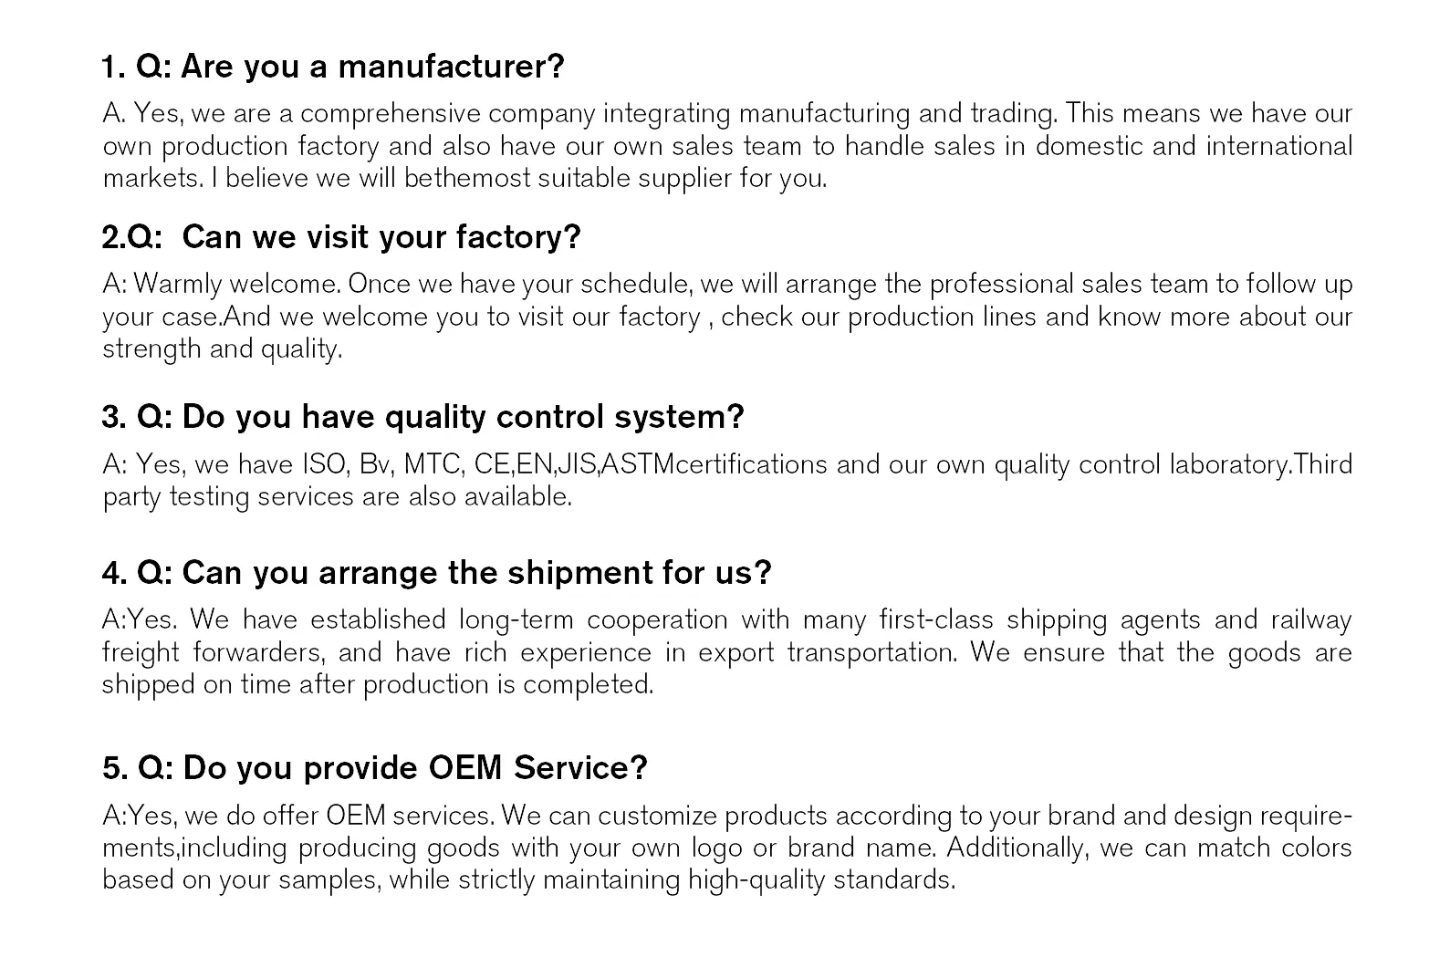
Task: Click "ISO" in the certifications answer
Action: pyautogui.click(x=323, y=464)
